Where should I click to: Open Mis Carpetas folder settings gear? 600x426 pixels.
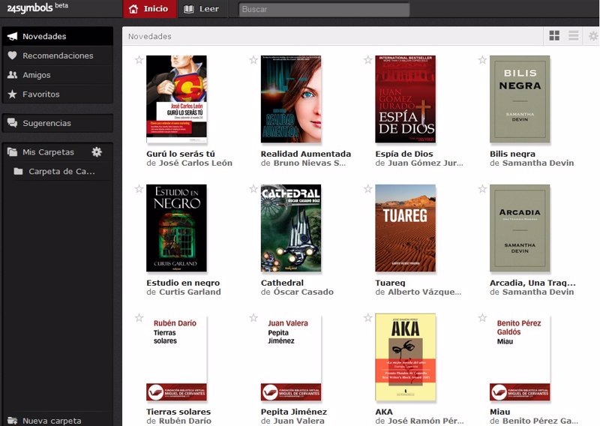(x=97, y=152)
